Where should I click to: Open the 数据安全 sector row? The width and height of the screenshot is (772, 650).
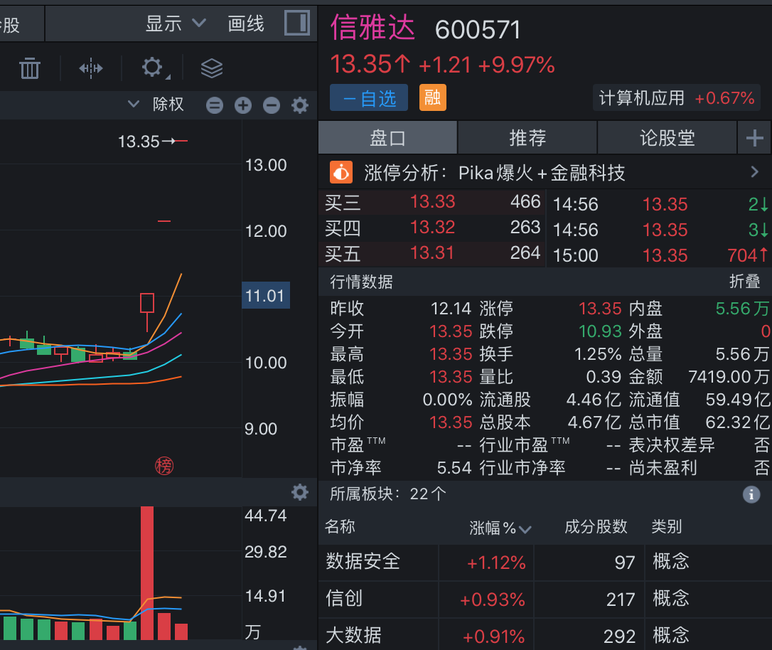[x=545, y=563]
